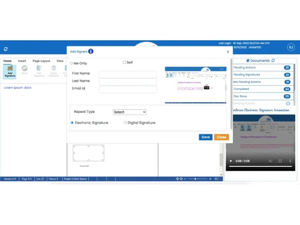Click the status bar zoom slider
This screenshot has height=225, width=300.
(197, 179)
